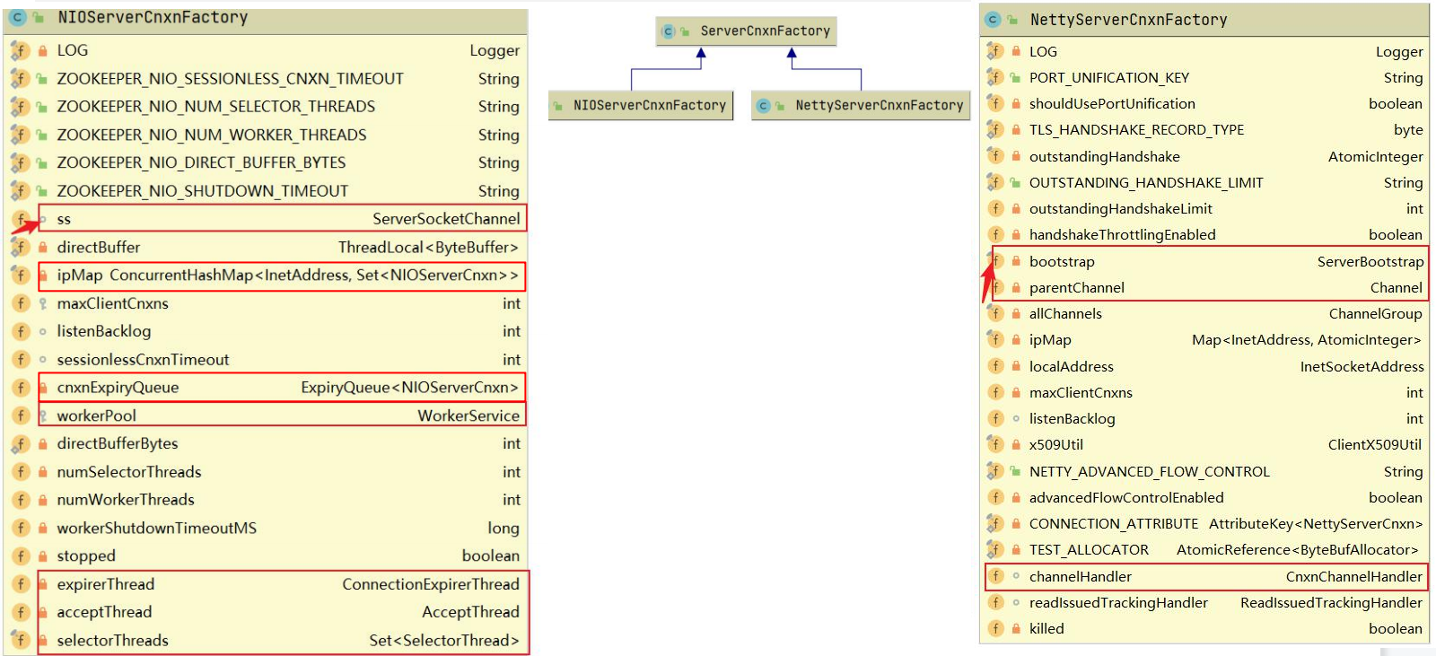Click the lock icon beside parentChannel
The width and height of the screenshot is (1436, 656).
[1016, 288]
